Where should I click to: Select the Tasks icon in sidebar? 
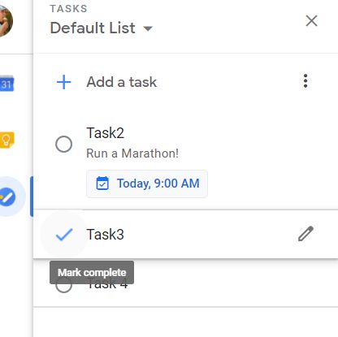7,197
